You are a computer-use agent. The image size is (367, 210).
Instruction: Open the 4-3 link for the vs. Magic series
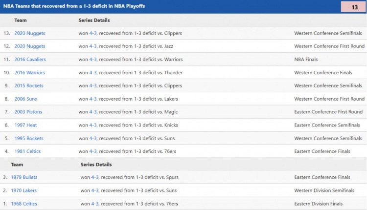[93, 112]
